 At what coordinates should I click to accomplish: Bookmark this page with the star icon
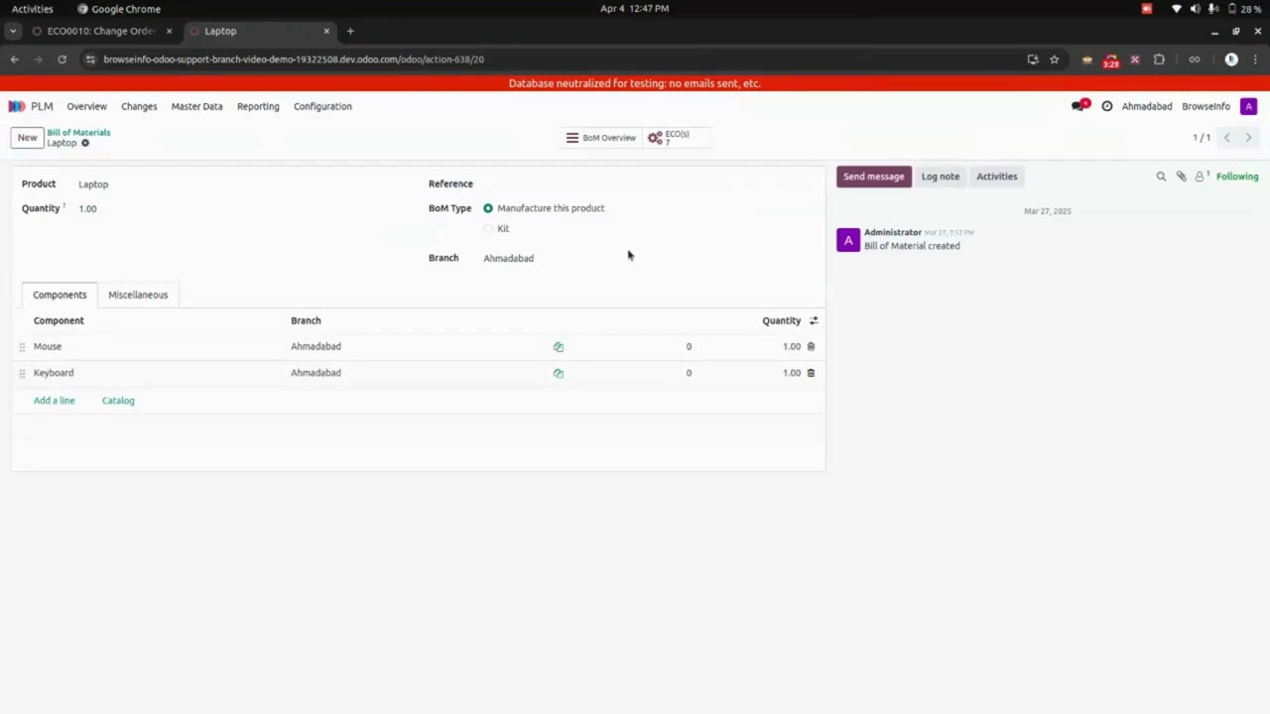pos(1054,59)
